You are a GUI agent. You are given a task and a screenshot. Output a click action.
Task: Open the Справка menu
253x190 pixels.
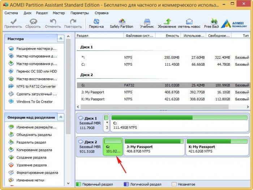(x=102, y=13)
